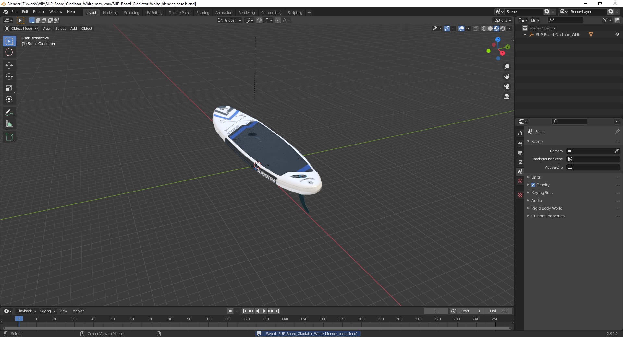The width and height of the screenshot is (623, 337).
Task: Choose the Scale tool
Action: coord(9,88)
